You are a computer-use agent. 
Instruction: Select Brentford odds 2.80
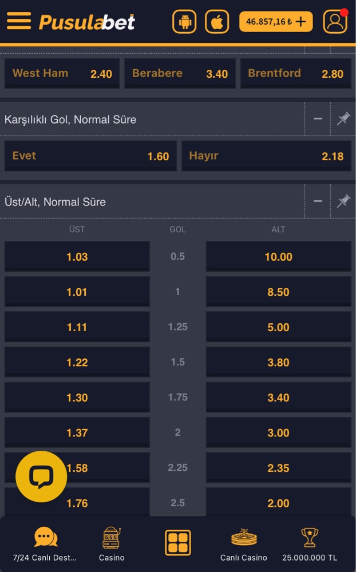pos(295,74)
